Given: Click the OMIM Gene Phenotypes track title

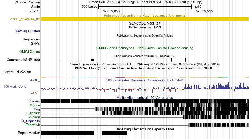Looking at the screenshot, I should (x=145, y=48).
